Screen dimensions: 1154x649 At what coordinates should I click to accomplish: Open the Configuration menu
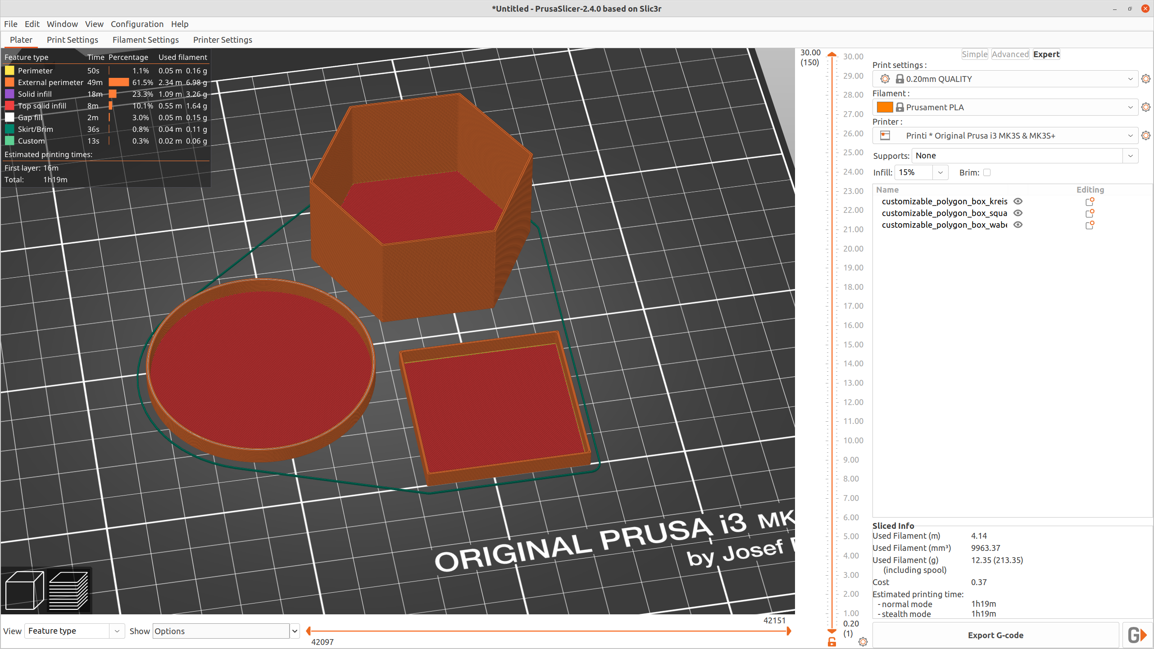tap(137, 24)
